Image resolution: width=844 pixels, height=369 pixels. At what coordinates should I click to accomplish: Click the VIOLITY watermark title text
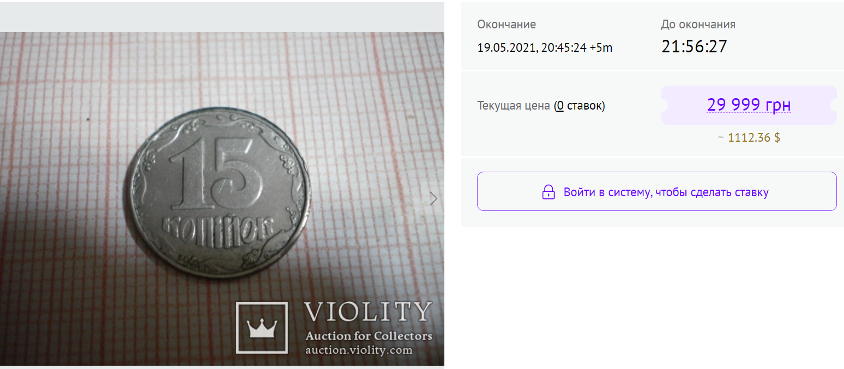coord(368,312)
